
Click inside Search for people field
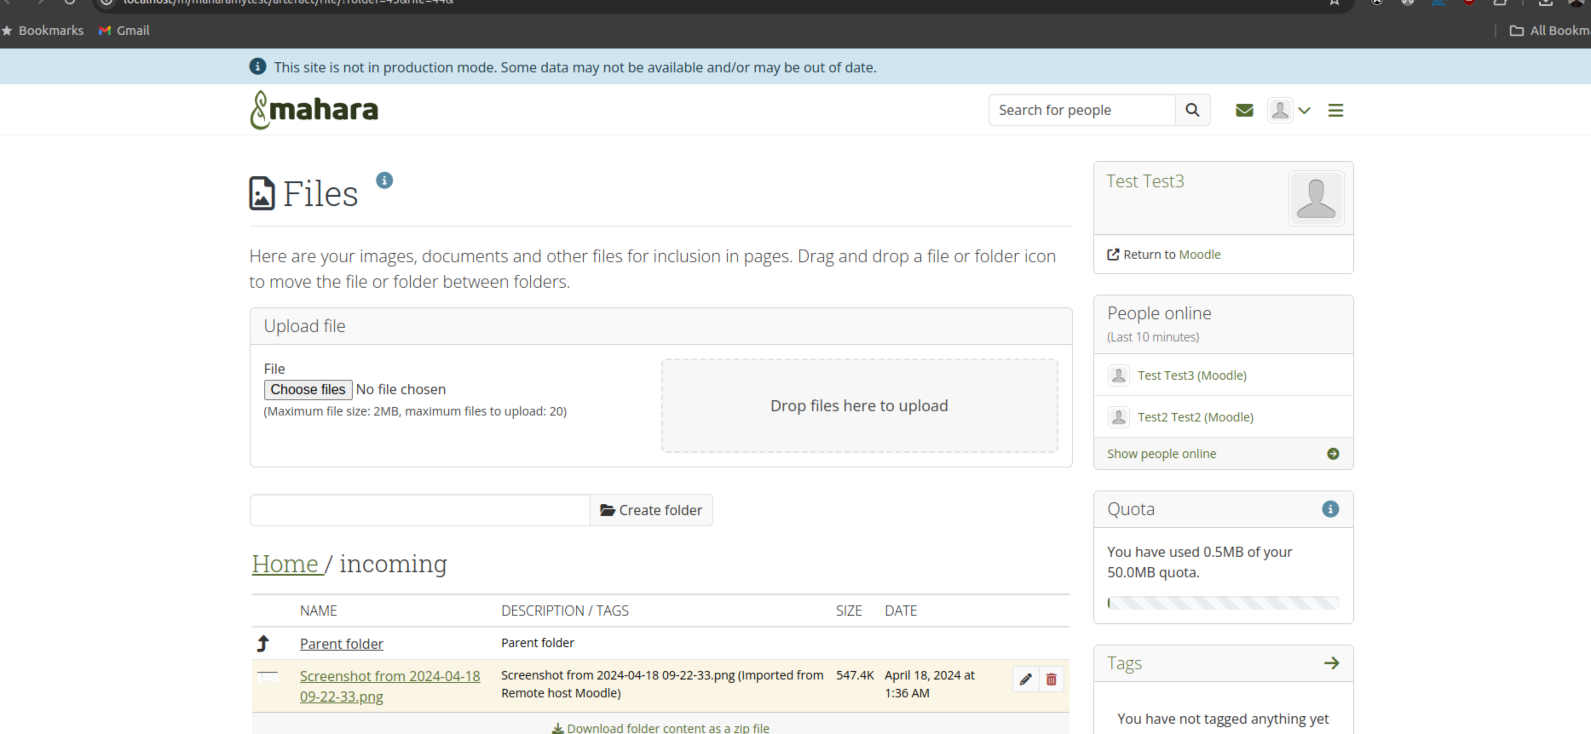click(1082, 110)
